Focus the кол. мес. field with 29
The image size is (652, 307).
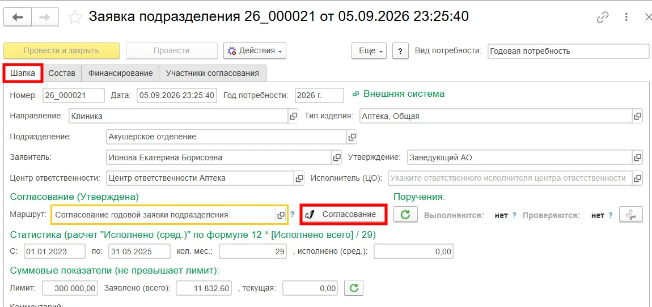pos(253,251)
